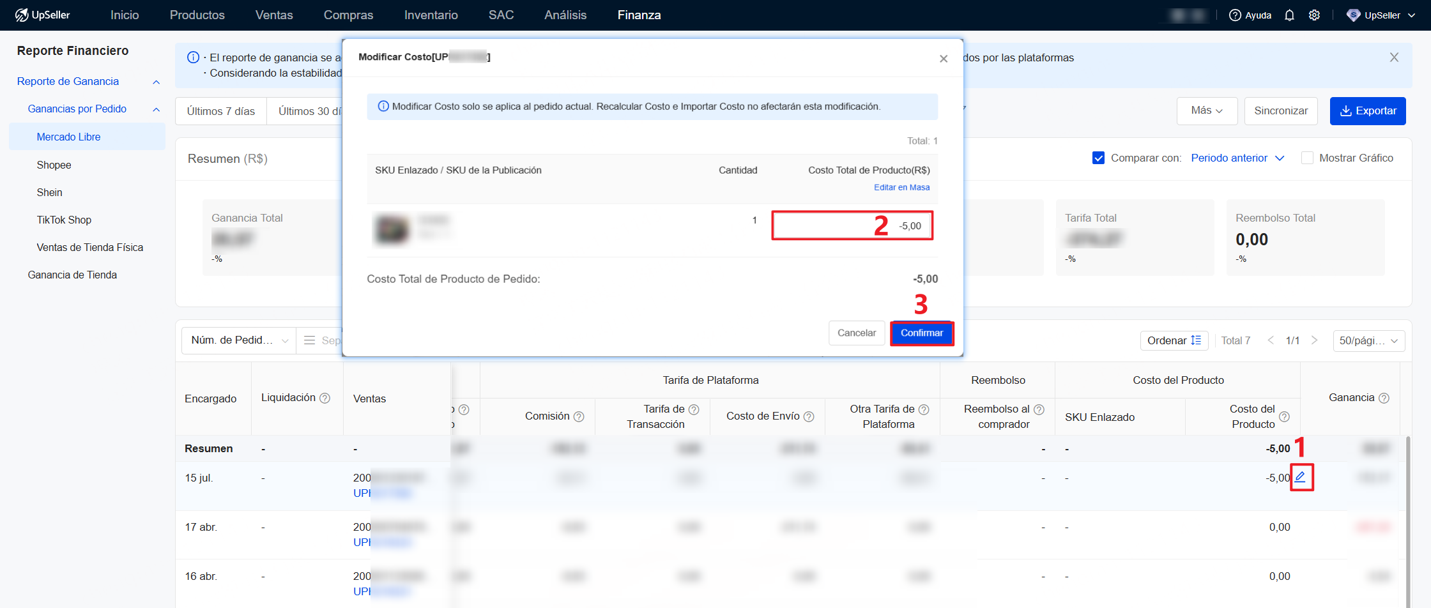The image size is (1431, 608).
Task: Click the Ayuda help icon
Action: (1236, 15)
